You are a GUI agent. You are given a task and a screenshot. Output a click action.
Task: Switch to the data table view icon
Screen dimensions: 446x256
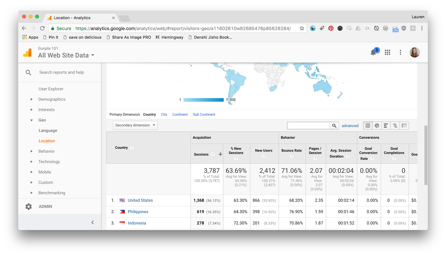368,126
